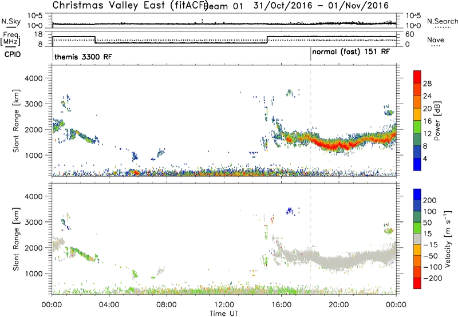
Task: Click the 'N.Search' legend label
Action: (x=442, y=21)
